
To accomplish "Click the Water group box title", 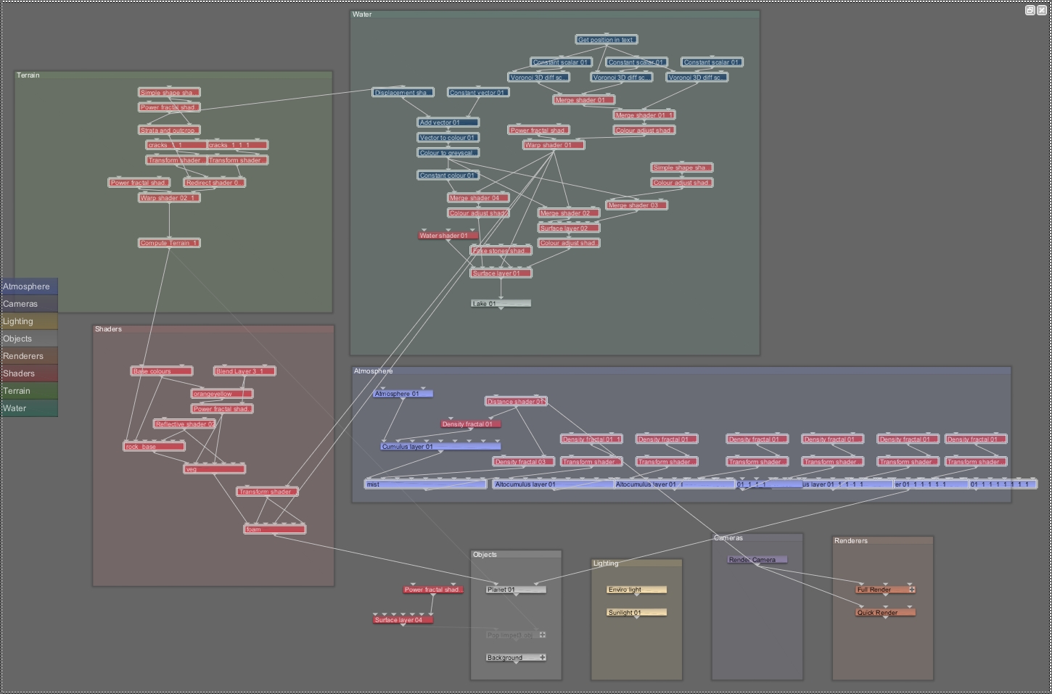I will [362, 15].
